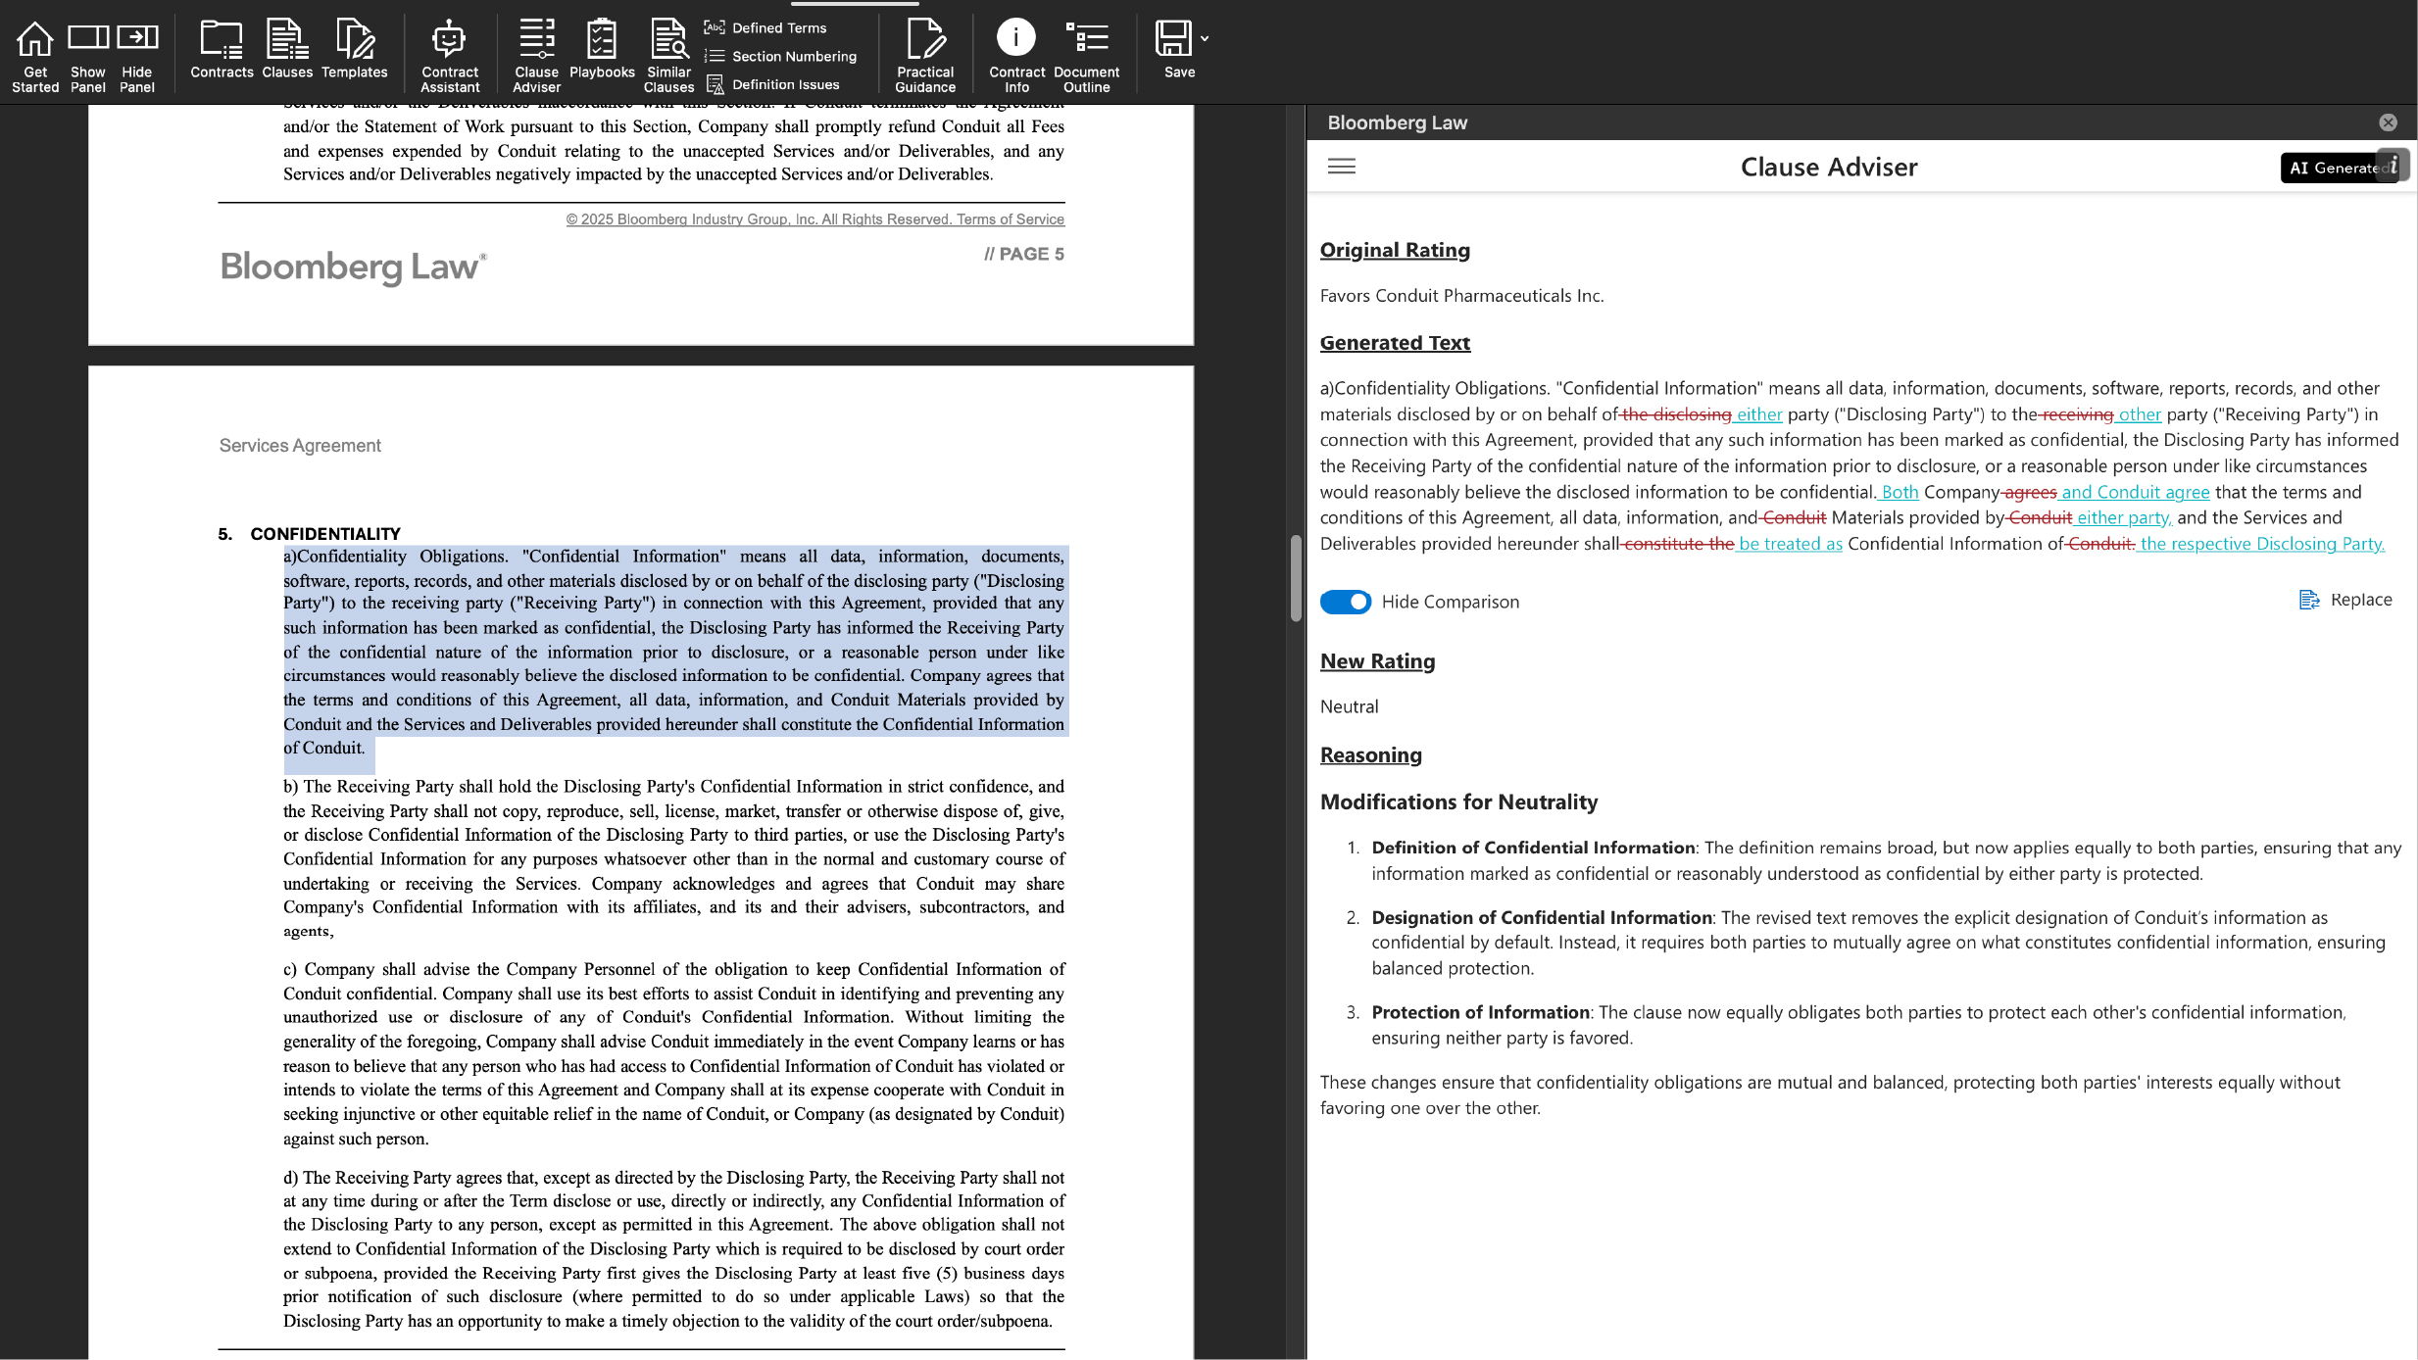Click the 'Generated Text' heading

pyautogui.click(x=1395, y=343)
